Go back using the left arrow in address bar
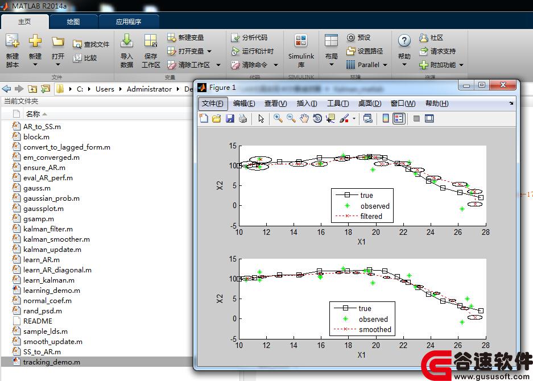 (6, 89)
